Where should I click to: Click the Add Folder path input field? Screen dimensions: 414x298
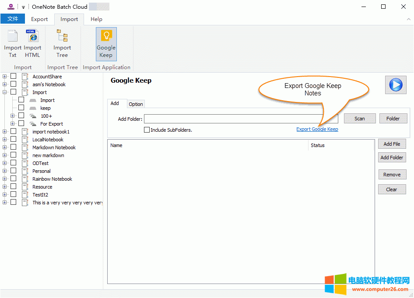click(241, 119)
